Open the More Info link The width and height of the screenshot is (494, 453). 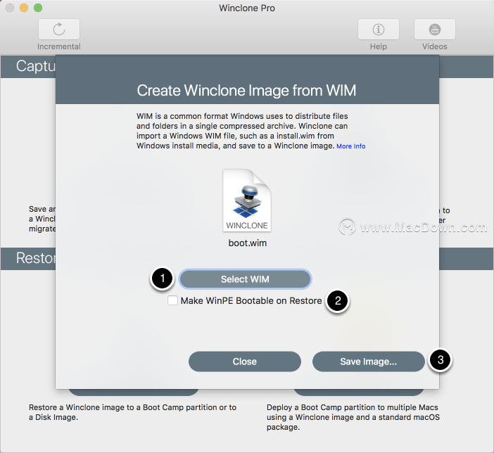point(351,146)
